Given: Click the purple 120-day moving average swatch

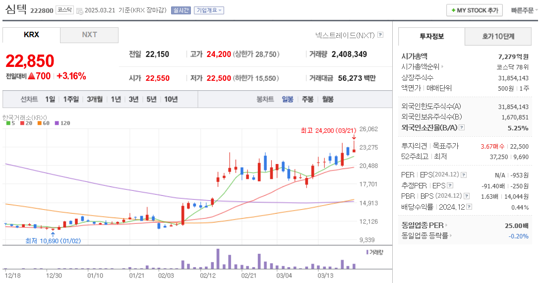Looking at the screenshot, I should [x=57, y=123].
